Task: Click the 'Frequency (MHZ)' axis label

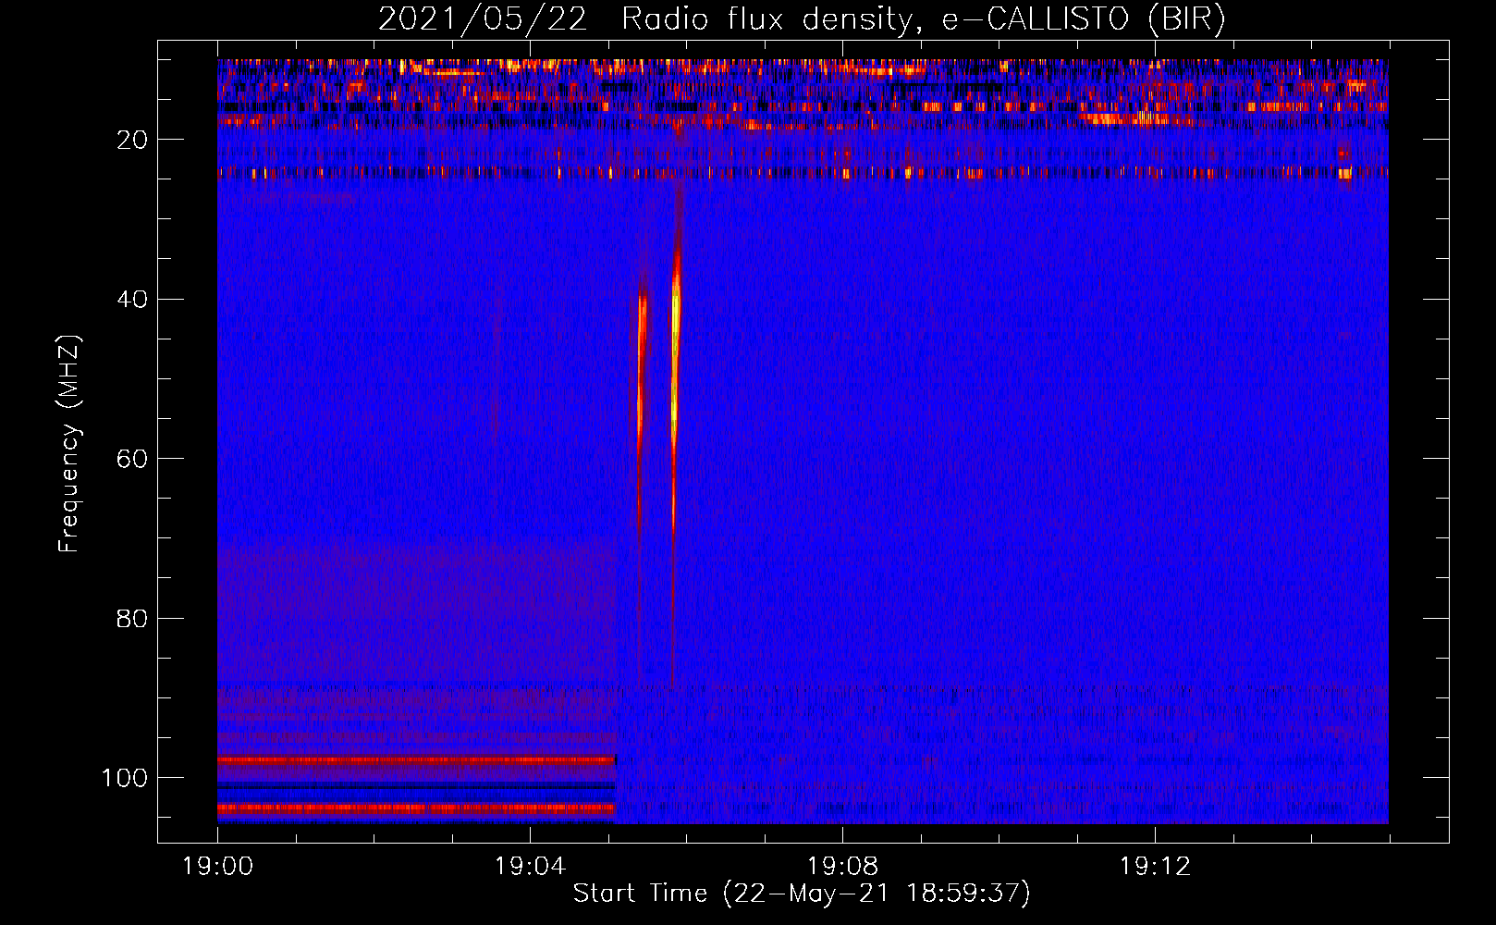Action: (x=69, y=443)
